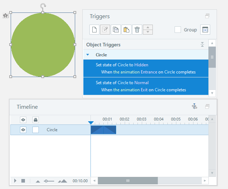Paste trigger from clipboard
This screenshot has height=189, width=228.
pos(126,30)
